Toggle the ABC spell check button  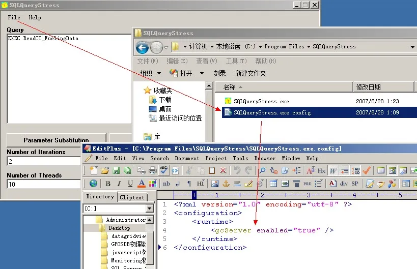(x=163, y=170)
